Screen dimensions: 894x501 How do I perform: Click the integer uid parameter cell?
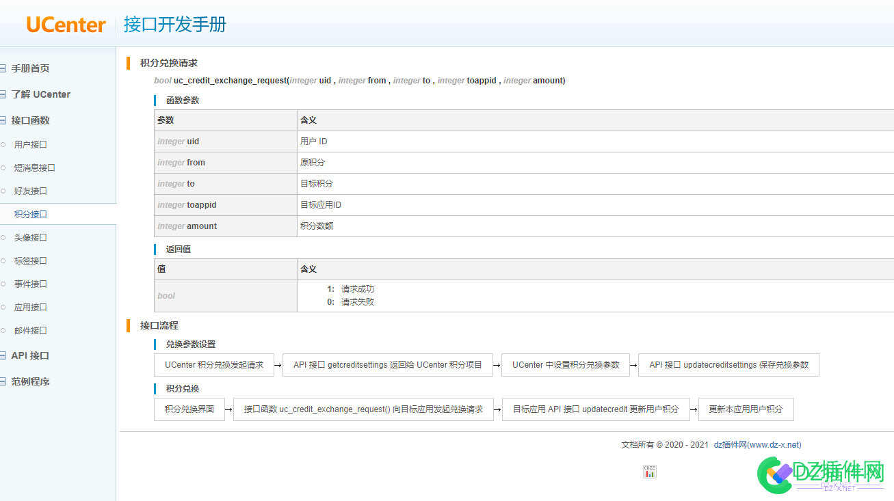(x=226, y=141)
